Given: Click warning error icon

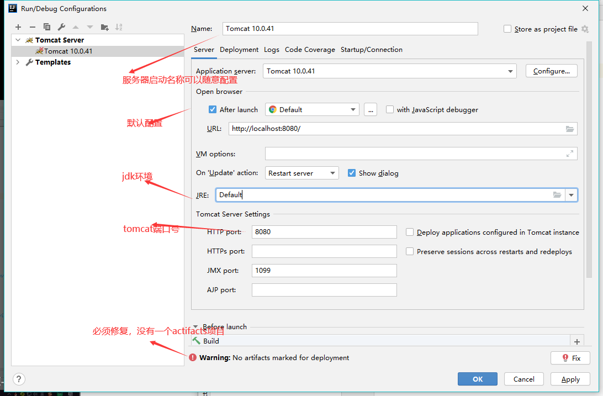Looking at the screenshot, I should point(193,357).
